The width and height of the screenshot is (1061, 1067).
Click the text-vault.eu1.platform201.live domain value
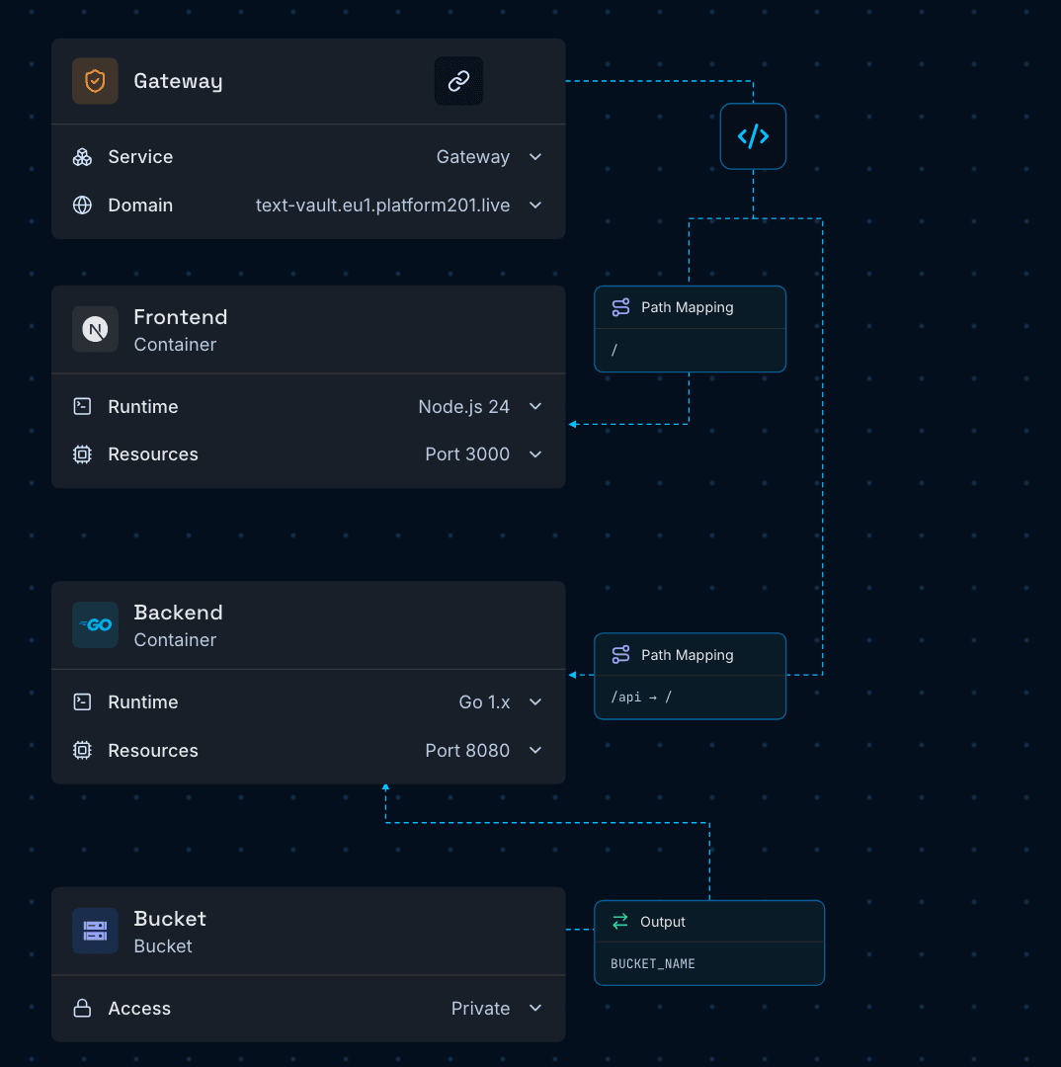(x=382, y=205)
